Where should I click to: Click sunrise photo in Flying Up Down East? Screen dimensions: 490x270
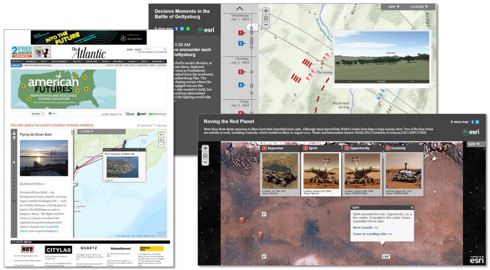44,158
